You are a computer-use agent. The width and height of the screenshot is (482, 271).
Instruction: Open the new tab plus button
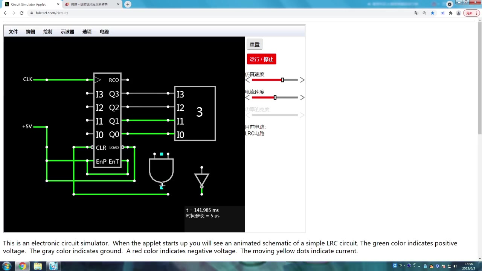[128, 4]
